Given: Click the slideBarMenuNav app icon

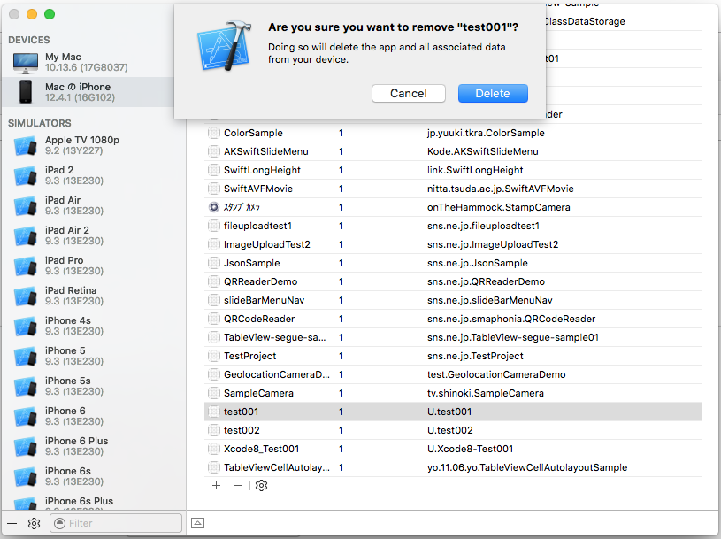Looking at the screenshot, I should click(x=213, y=300).
